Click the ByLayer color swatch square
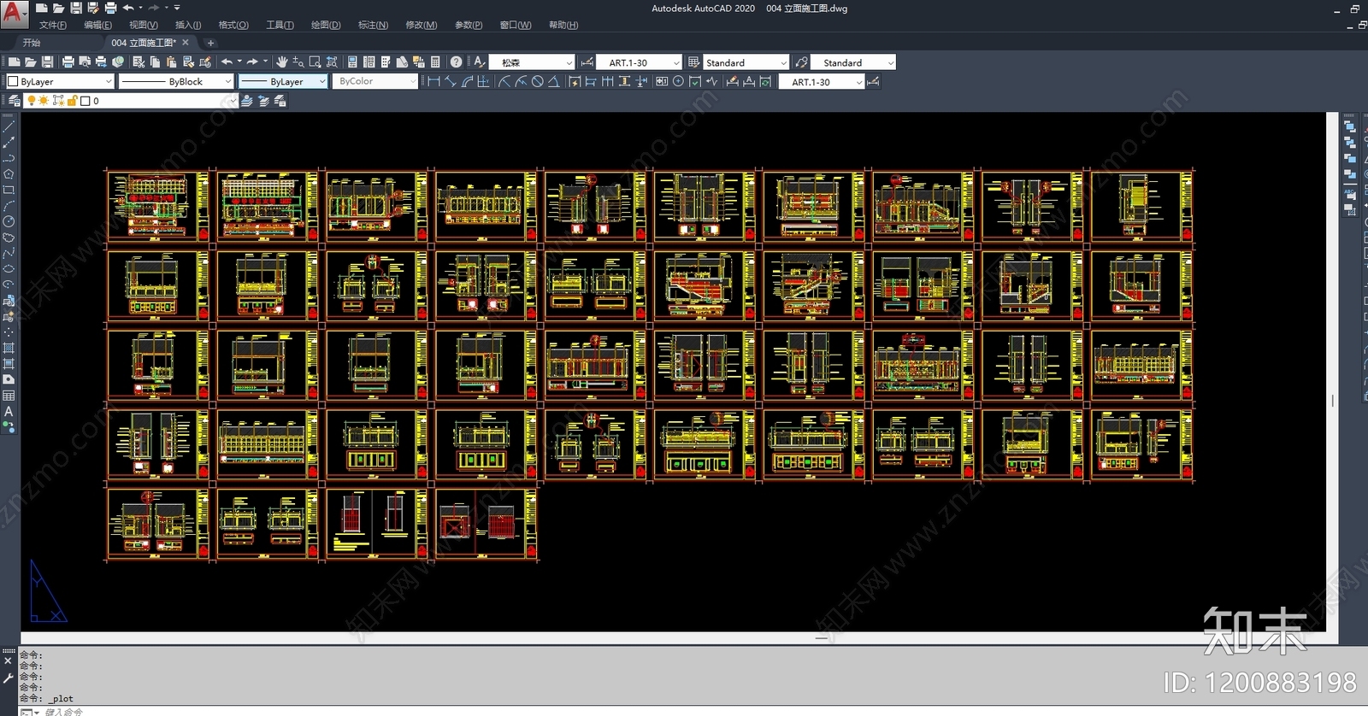 click(x=13, y=81)
